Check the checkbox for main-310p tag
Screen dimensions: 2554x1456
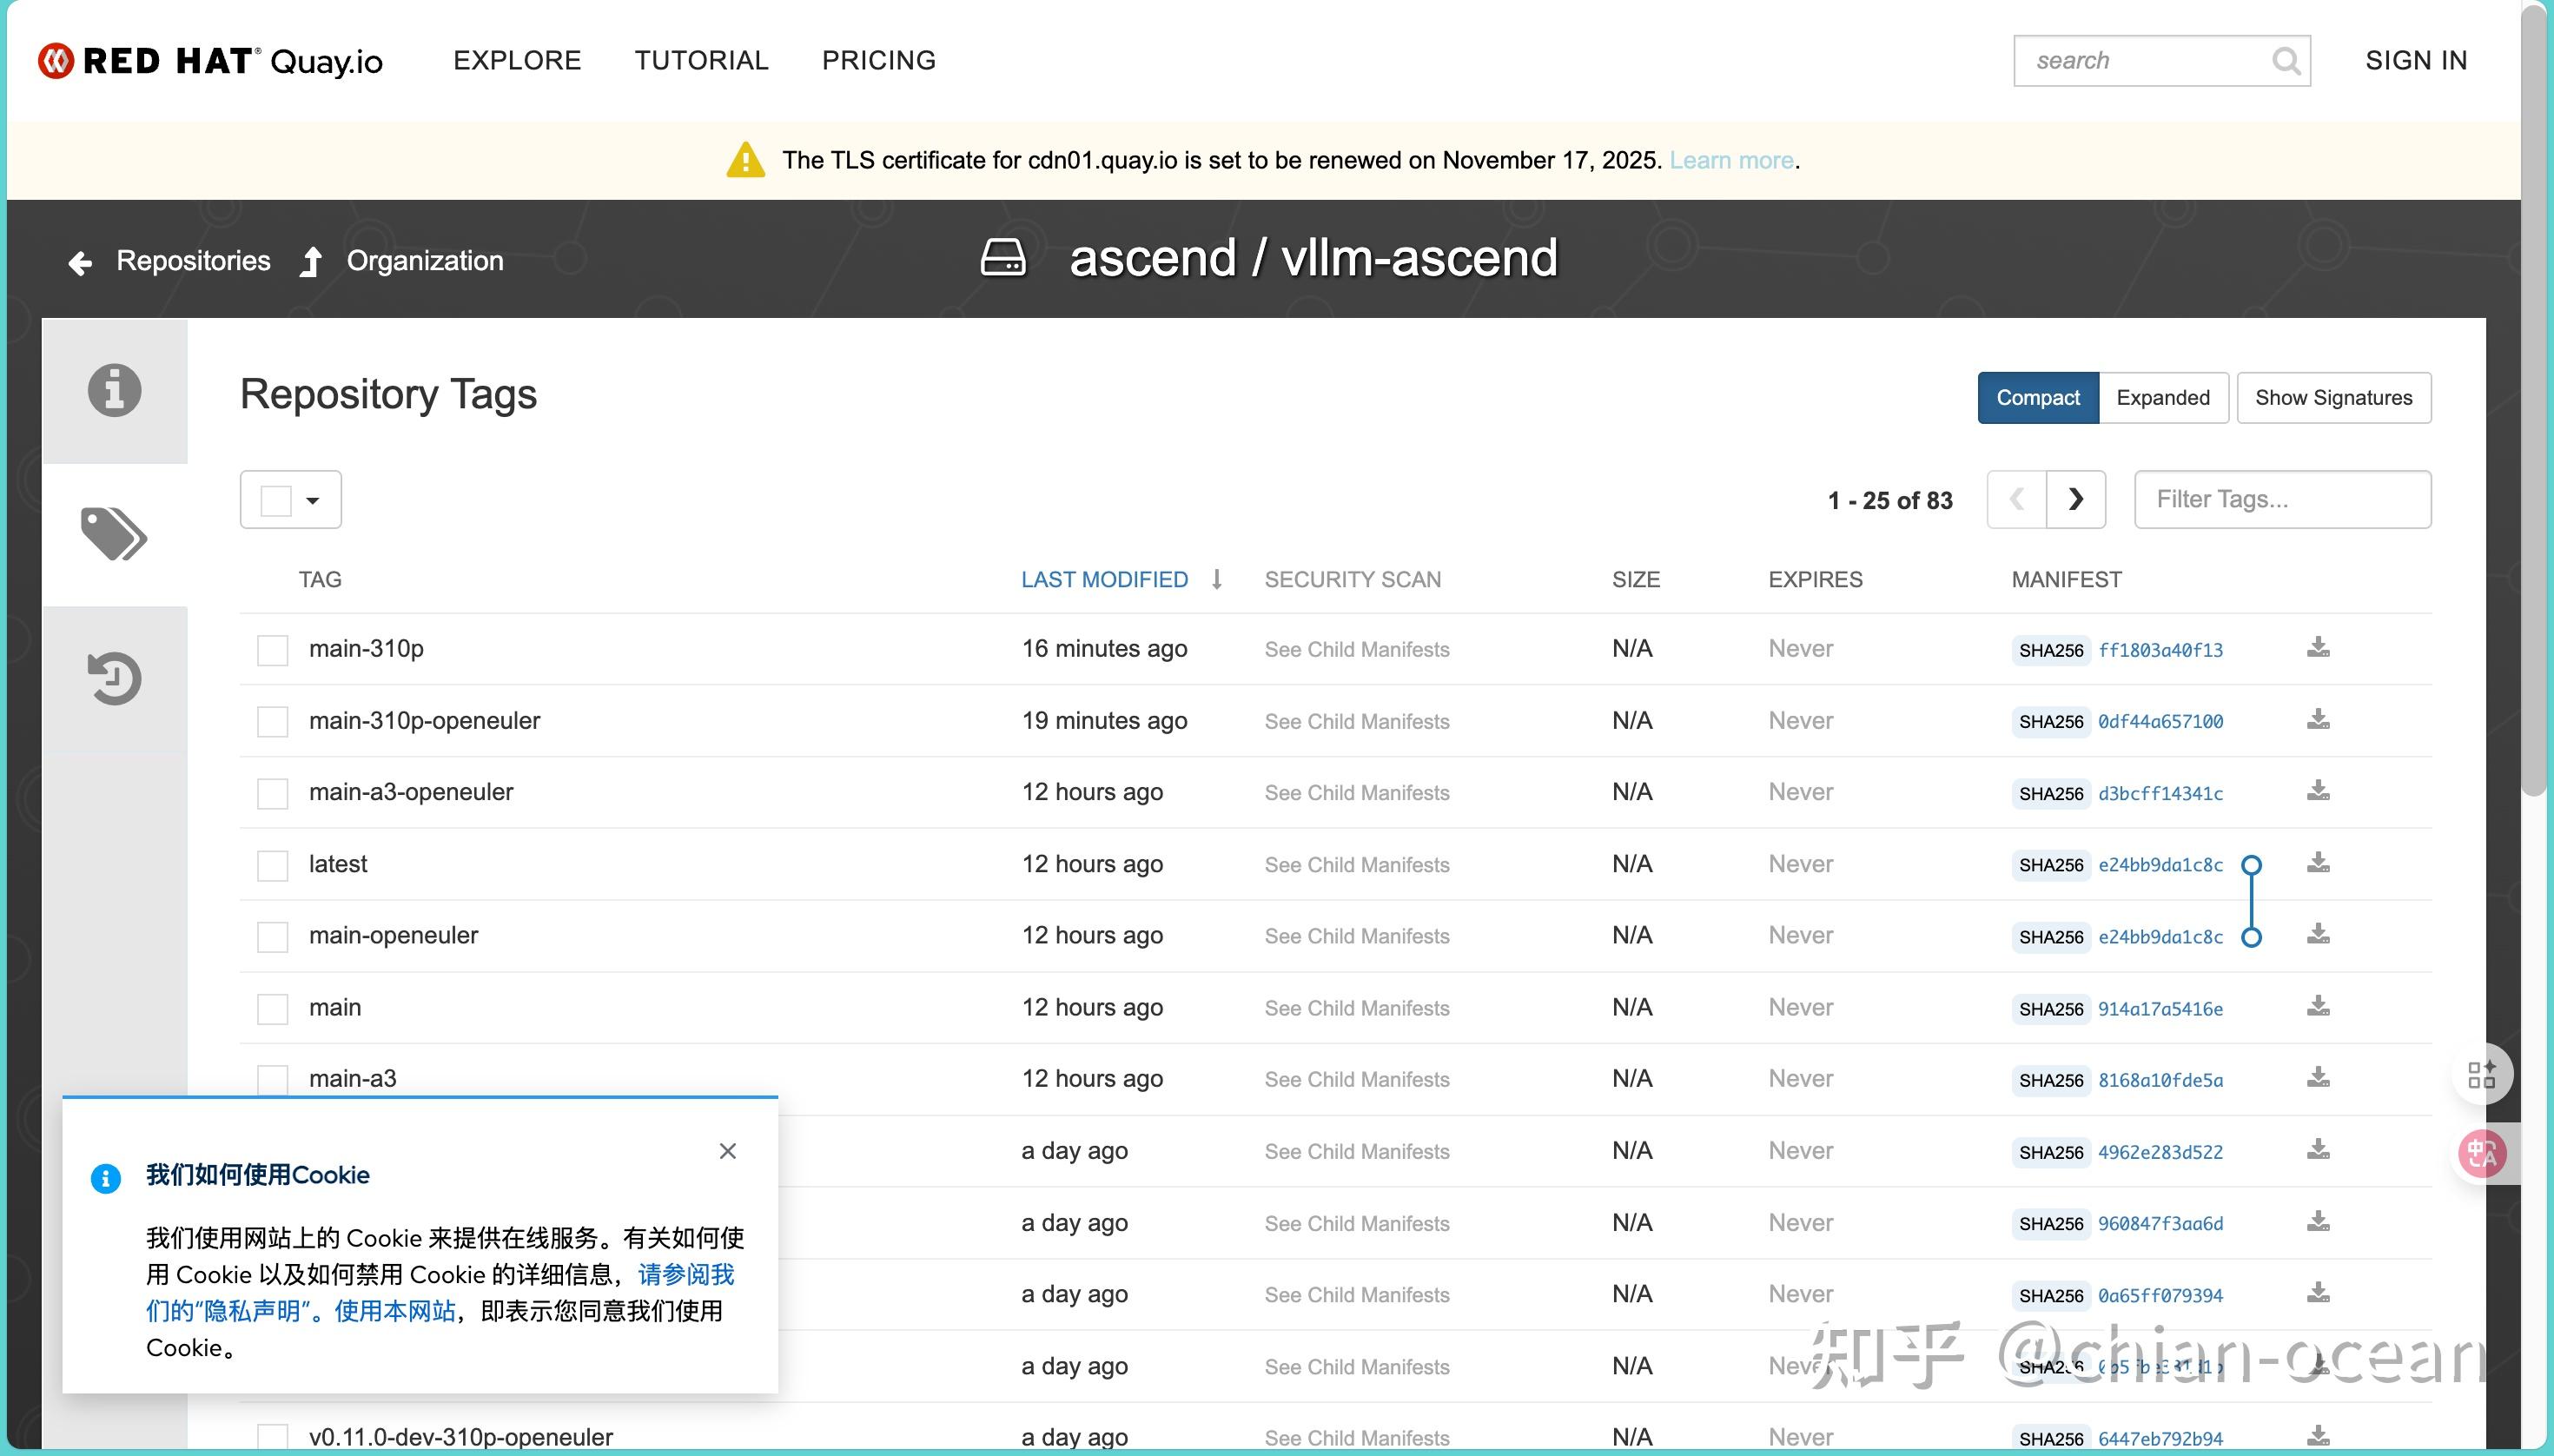pos(271,649)
